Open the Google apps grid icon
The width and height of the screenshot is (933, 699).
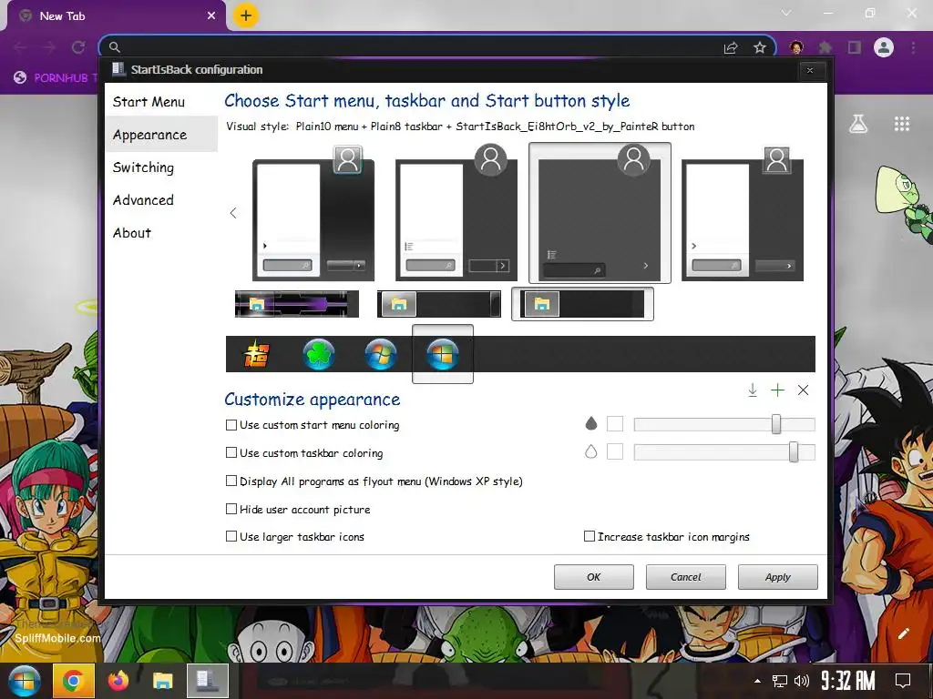click(x=902, y=124)
